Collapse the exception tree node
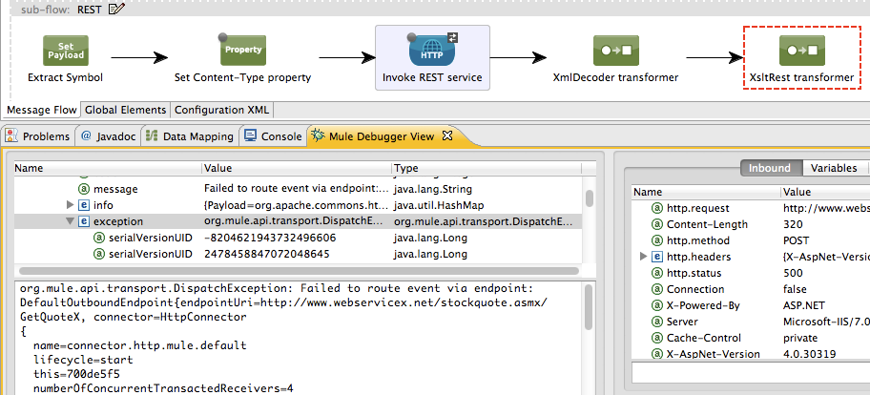This screenshot has height=395, width=870. [x=71, y=221]
